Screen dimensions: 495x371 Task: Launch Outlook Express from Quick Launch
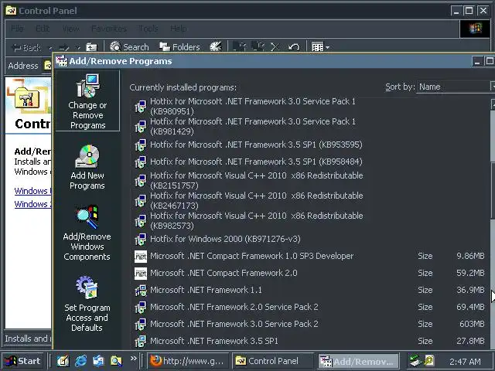(98, 361)
